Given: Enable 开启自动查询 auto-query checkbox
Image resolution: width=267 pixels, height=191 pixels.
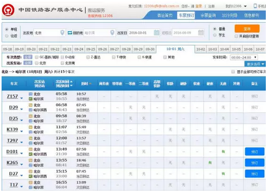Looking at the screenshot, I should pos(236,36).
